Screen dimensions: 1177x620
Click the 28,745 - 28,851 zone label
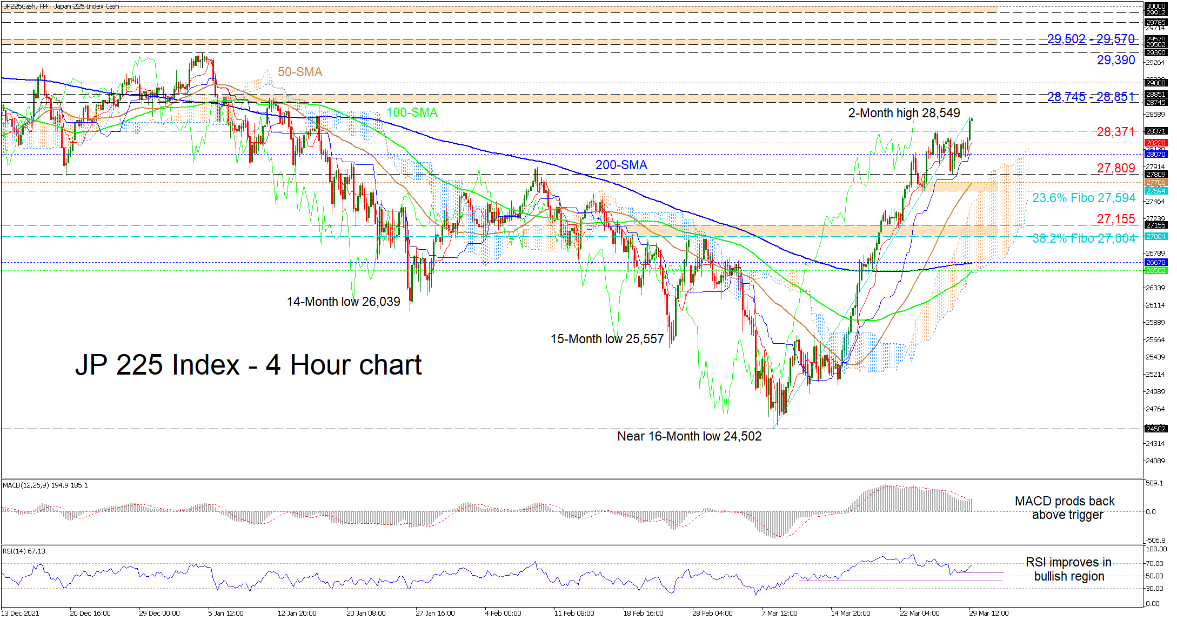pyautogui.click(x=1091, y=97)
